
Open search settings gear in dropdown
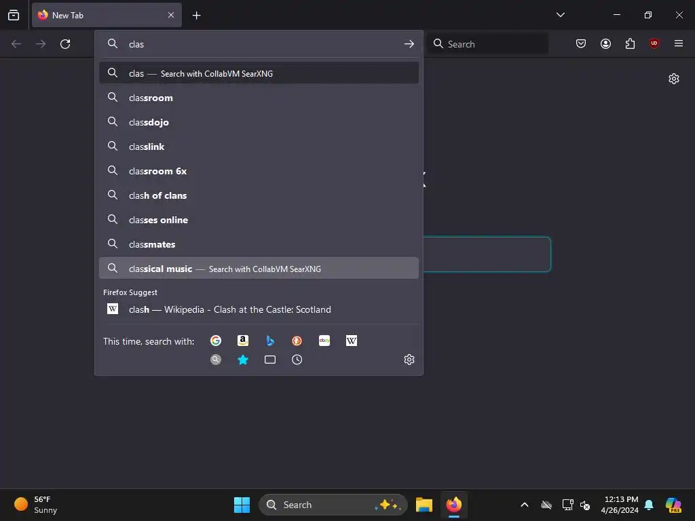(409, 360)
